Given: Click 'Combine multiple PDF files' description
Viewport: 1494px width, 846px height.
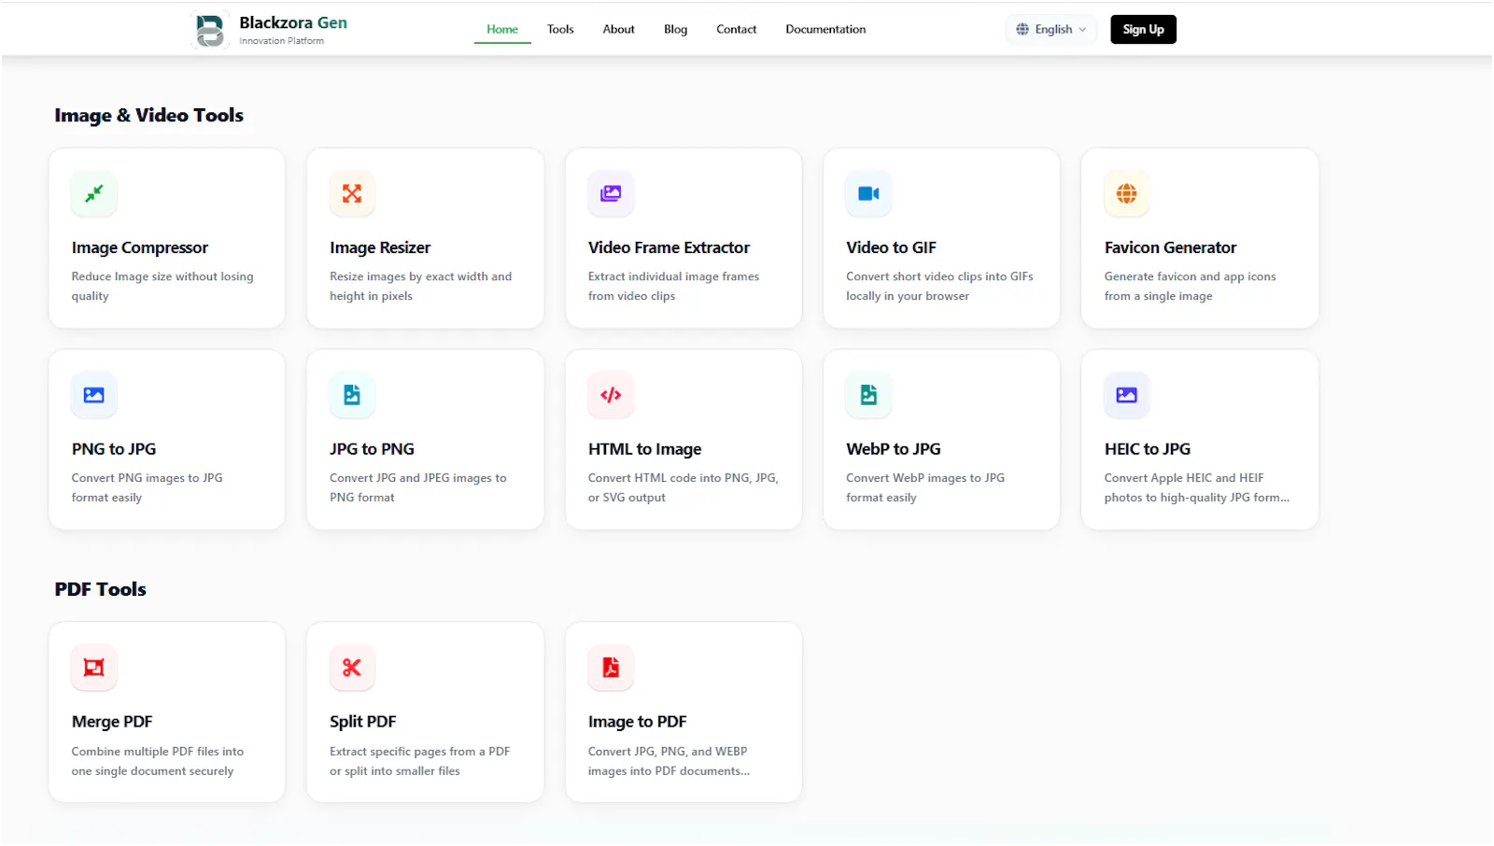Looking at the screenshot, I should pos(157,761).
